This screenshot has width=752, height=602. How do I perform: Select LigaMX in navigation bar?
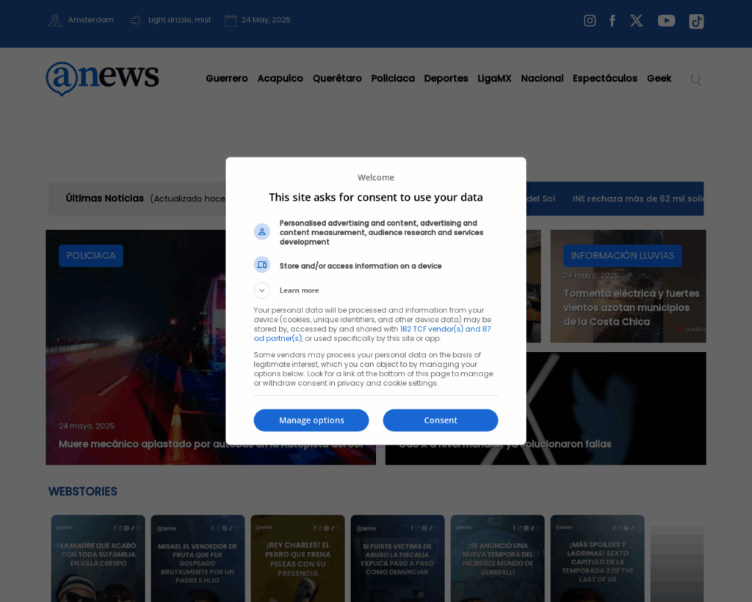pyautogui.click(x=494, y=79)
